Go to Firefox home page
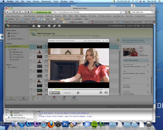 (x=28, y=12)
